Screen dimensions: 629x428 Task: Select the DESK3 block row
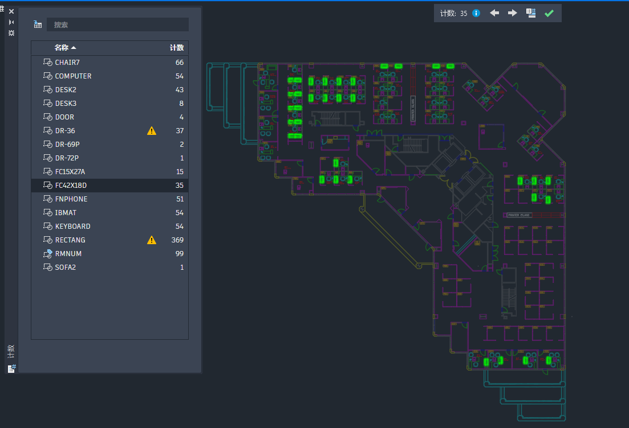(109, 103)
